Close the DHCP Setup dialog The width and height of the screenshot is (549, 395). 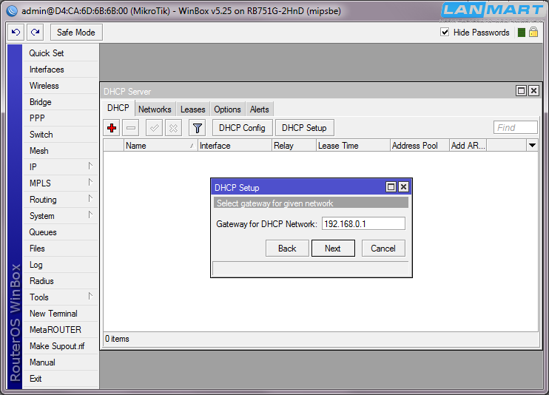pyautogui.click(x=404, y=187)
